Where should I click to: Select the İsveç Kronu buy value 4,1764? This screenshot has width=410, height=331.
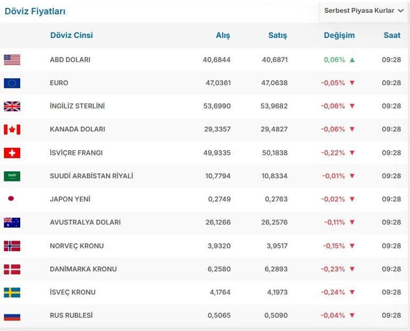(x=220, y=292)
